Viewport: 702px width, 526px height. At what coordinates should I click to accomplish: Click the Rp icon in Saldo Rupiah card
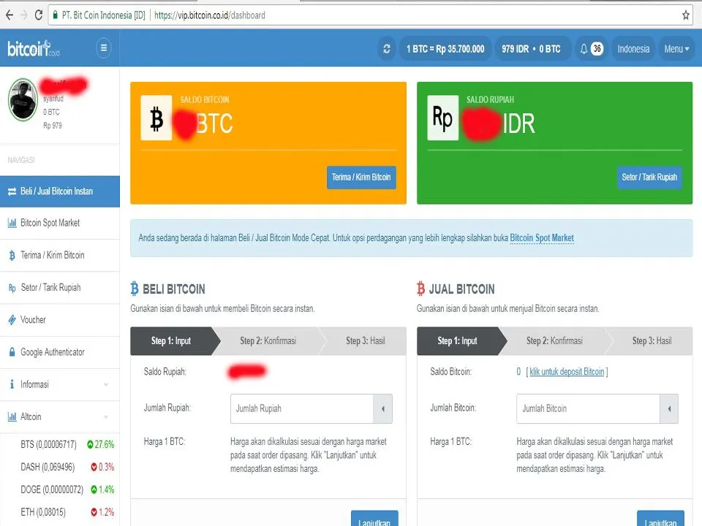pyautogui.click(x=443, y=118)
